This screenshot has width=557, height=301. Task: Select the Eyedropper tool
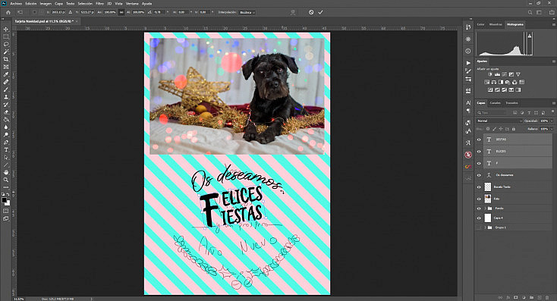pos(6,74)
